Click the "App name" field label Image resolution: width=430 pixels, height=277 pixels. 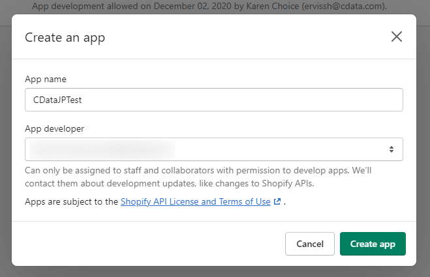46,80
